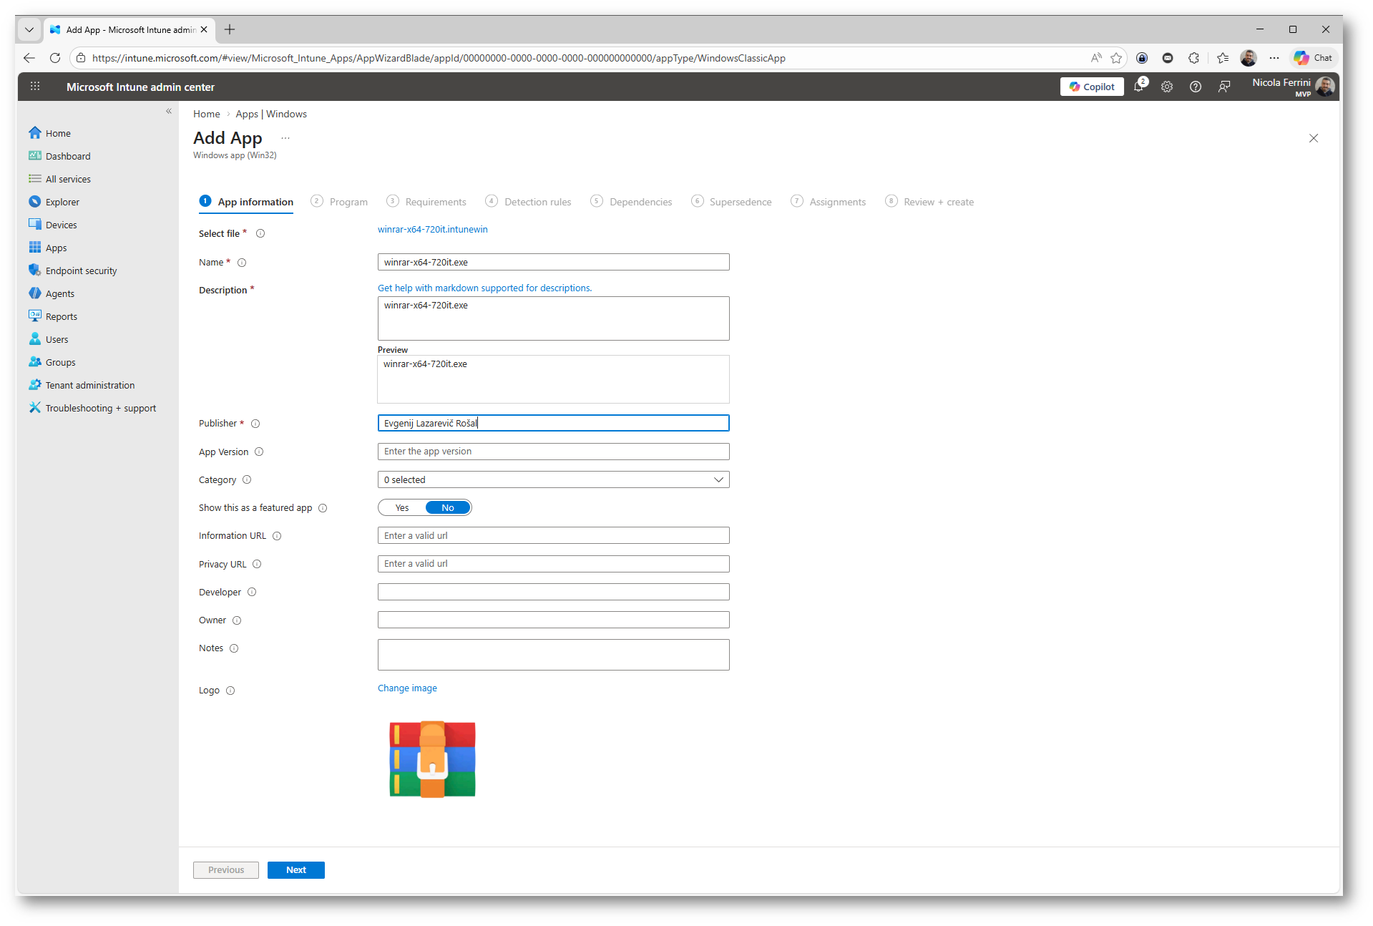
Task: Collapse the left navigation sidebar
Action: coord(169,112)
